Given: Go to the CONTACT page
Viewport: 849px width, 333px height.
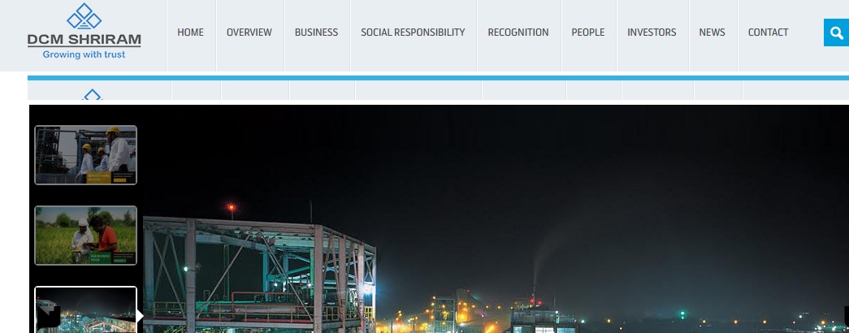Looking at the screenshot, I should 768,32.
